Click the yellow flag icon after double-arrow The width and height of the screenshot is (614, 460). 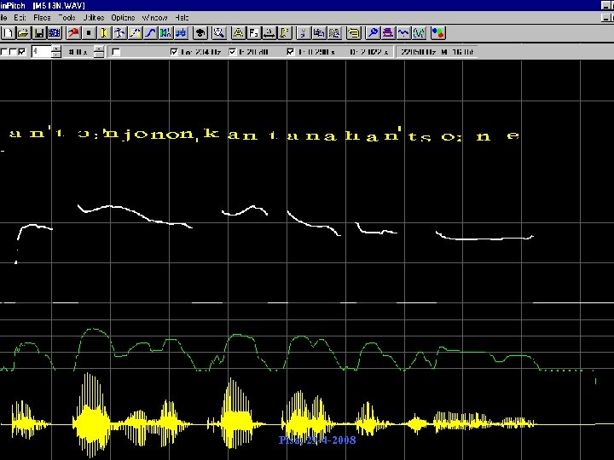[x=285, y=33]
